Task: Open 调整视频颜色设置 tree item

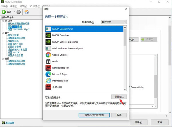Action: 16,61
